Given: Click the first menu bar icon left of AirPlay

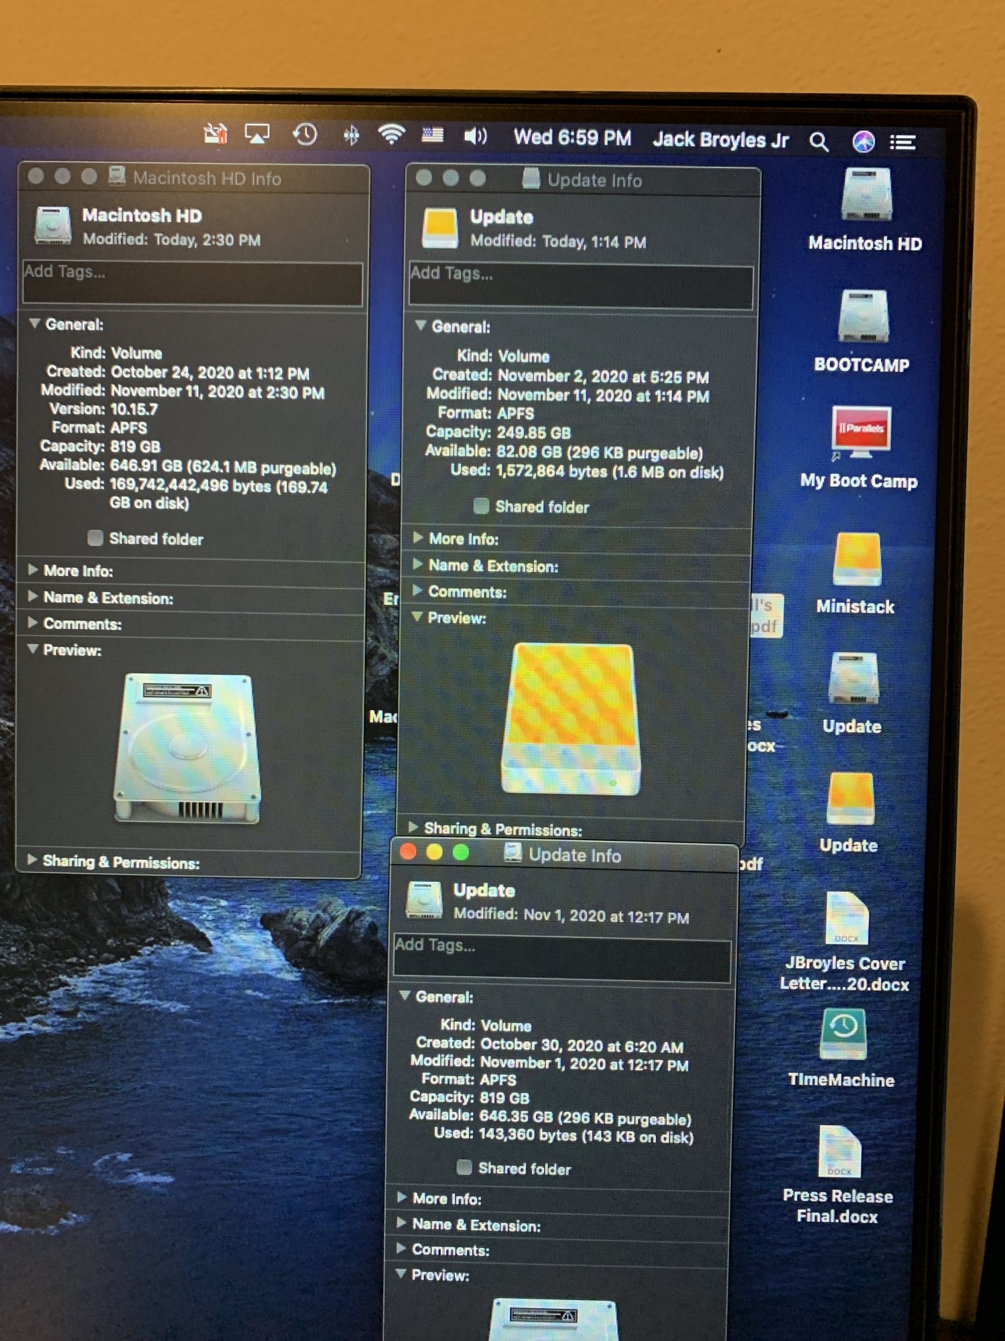Looking at the screenshot, I should click(216, 133).
